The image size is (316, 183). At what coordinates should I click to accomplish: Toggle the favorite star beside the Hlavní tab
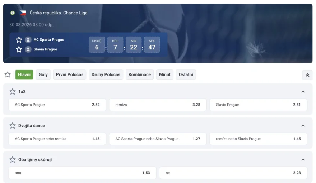coord(8,74)
